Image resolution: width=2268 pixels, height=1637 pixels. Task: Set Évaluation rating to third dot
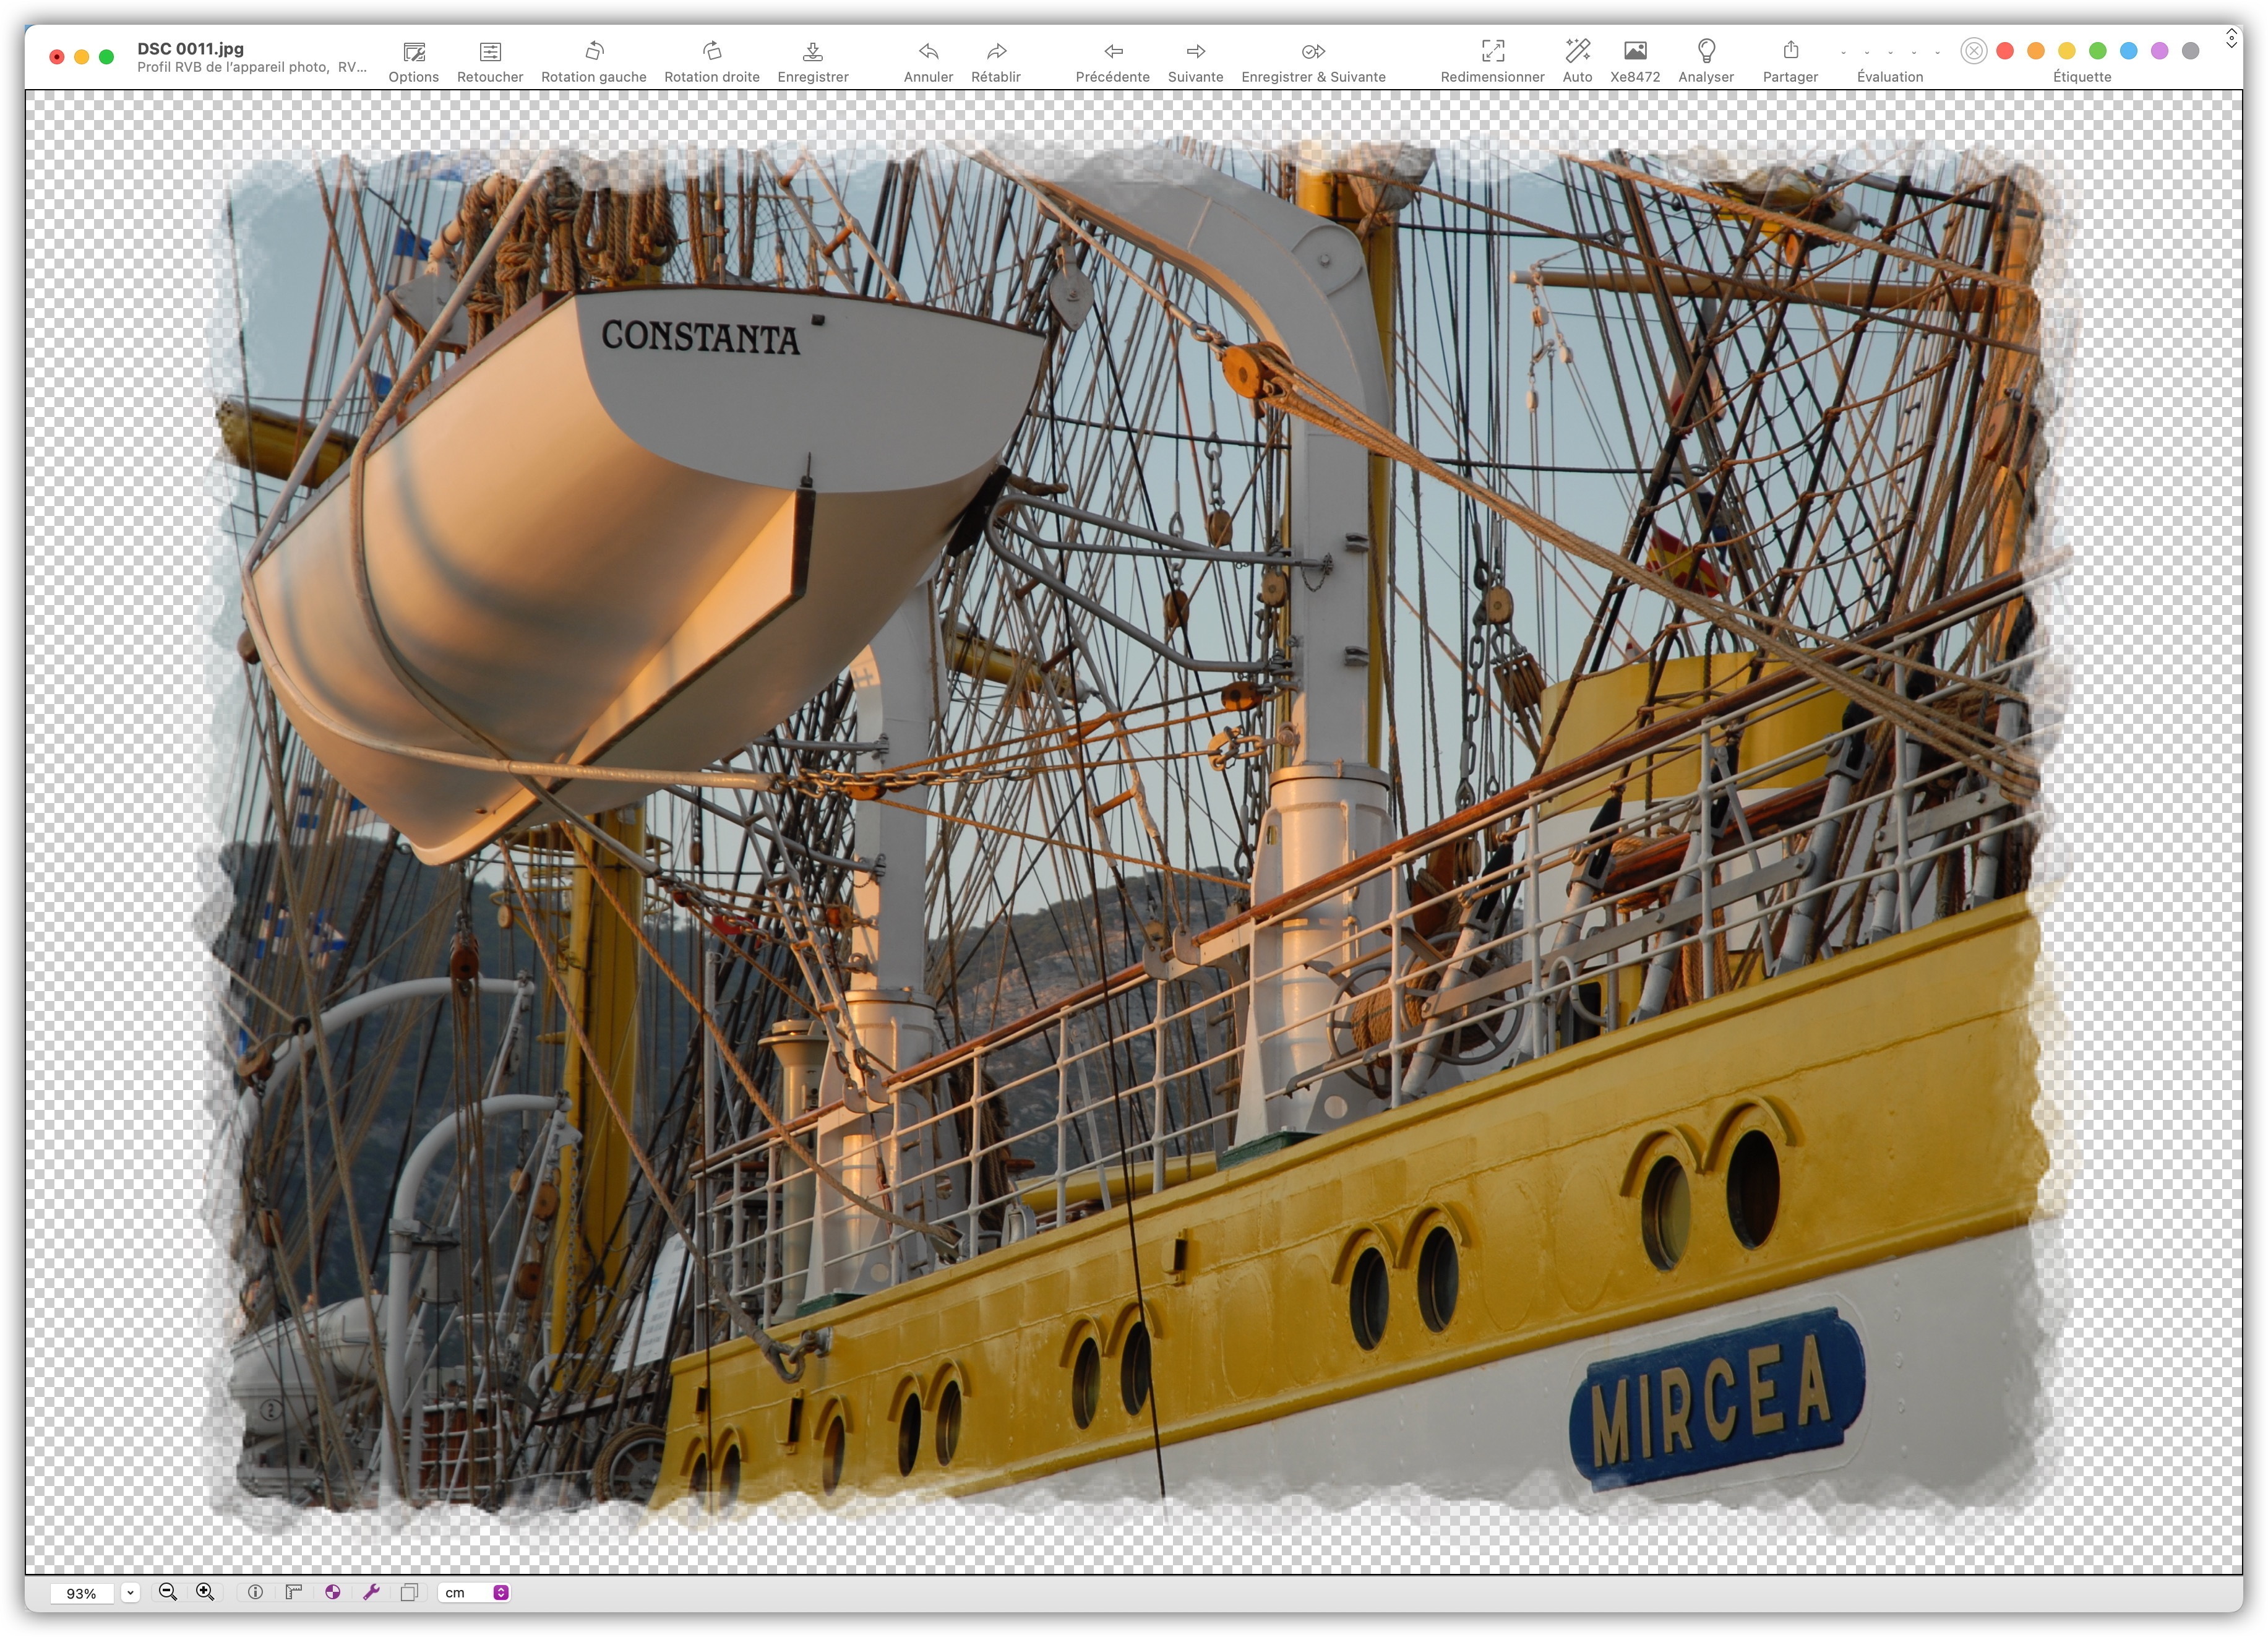(1890, 52)
